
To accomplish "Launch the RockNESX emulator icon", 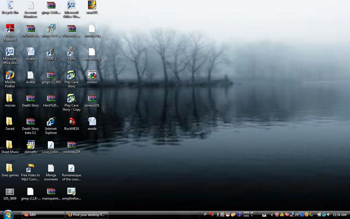I will 72,124.
